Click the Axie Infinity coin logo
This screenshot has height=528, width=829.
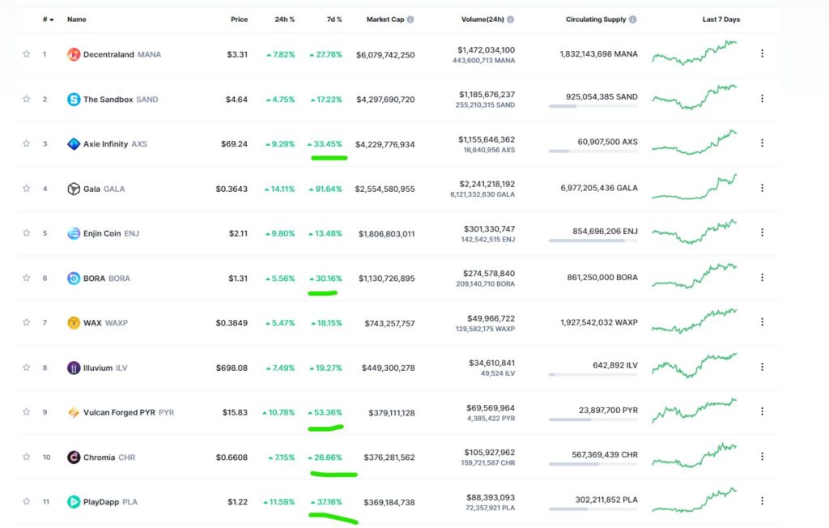tap(74, 144)
